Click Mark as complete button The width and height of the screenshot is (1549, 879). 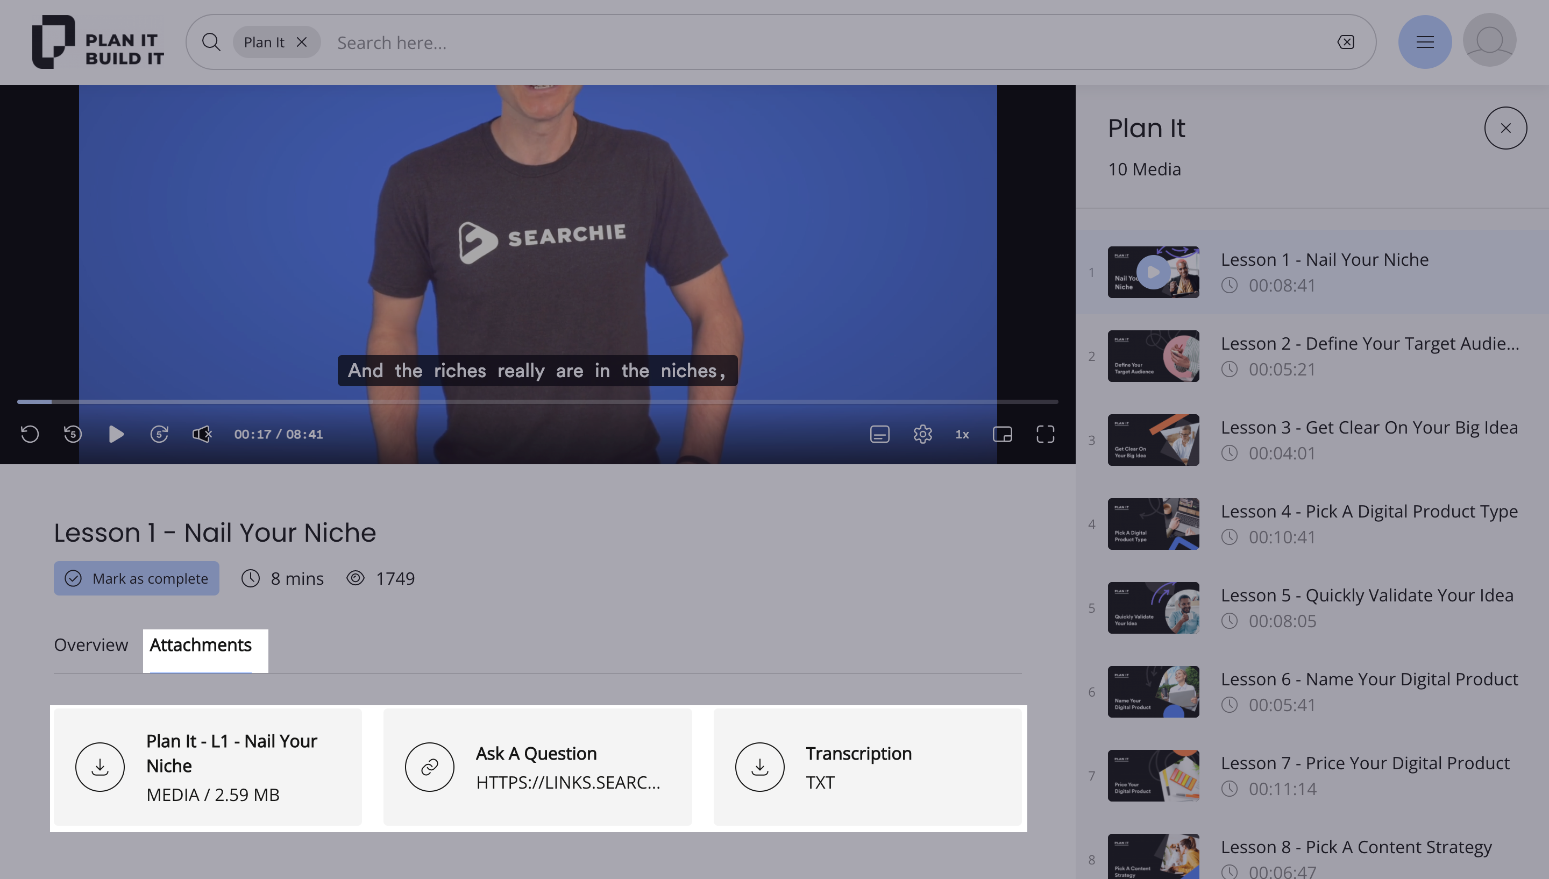[x=137, y=578]
